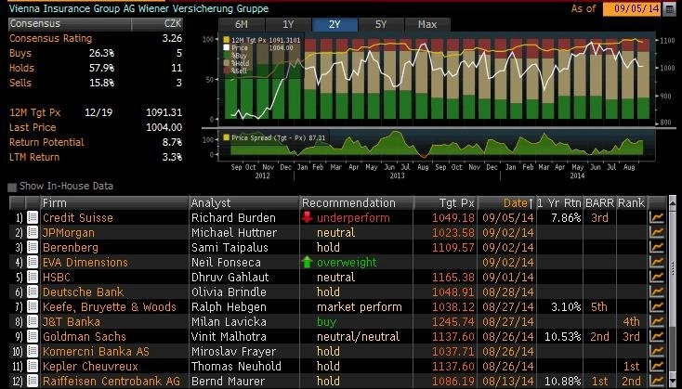
Task: Show chart icon for Goldman Sachs row
Action: coord(657,336)
